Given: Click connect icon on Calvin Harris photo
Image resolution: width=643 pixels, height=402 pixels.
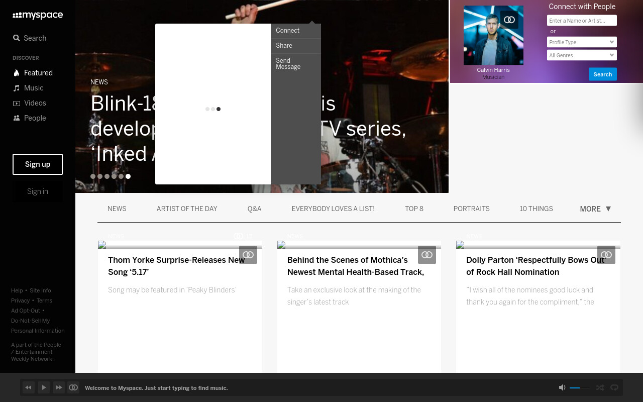Looking at the screenshot, I should point(509,20).
